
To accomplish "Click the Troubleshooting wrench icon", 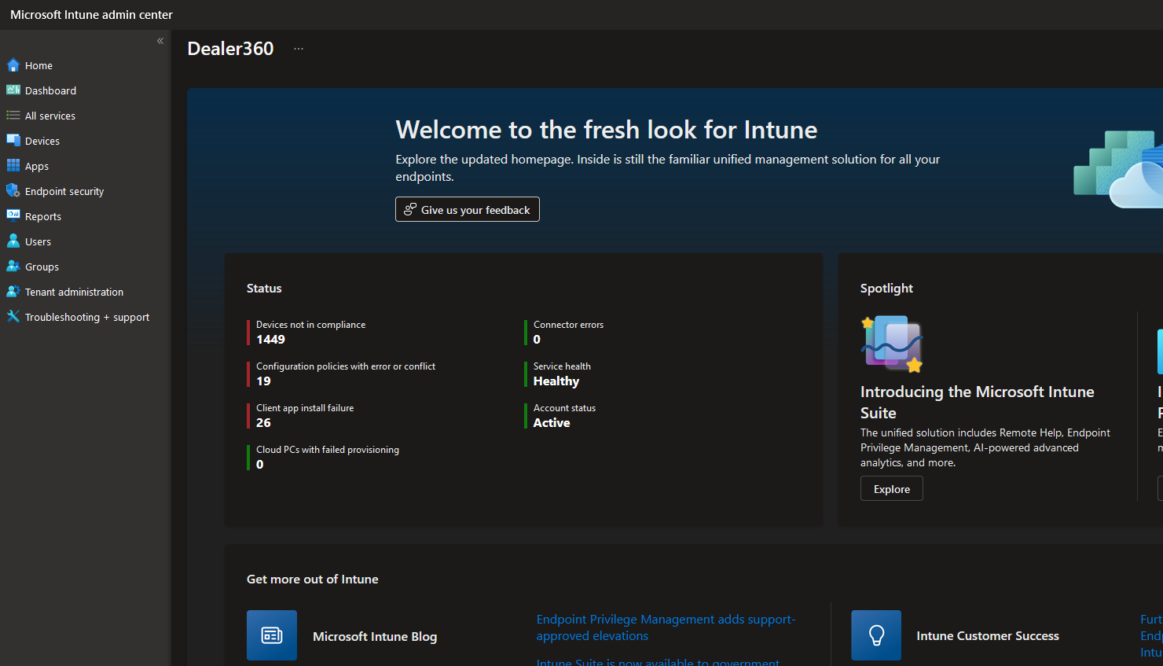I will pos(13,317).
